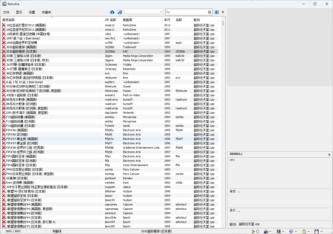
Task: Click status icon of 16张麻将-星座怒浪篇 row
Action: point(4,34)
